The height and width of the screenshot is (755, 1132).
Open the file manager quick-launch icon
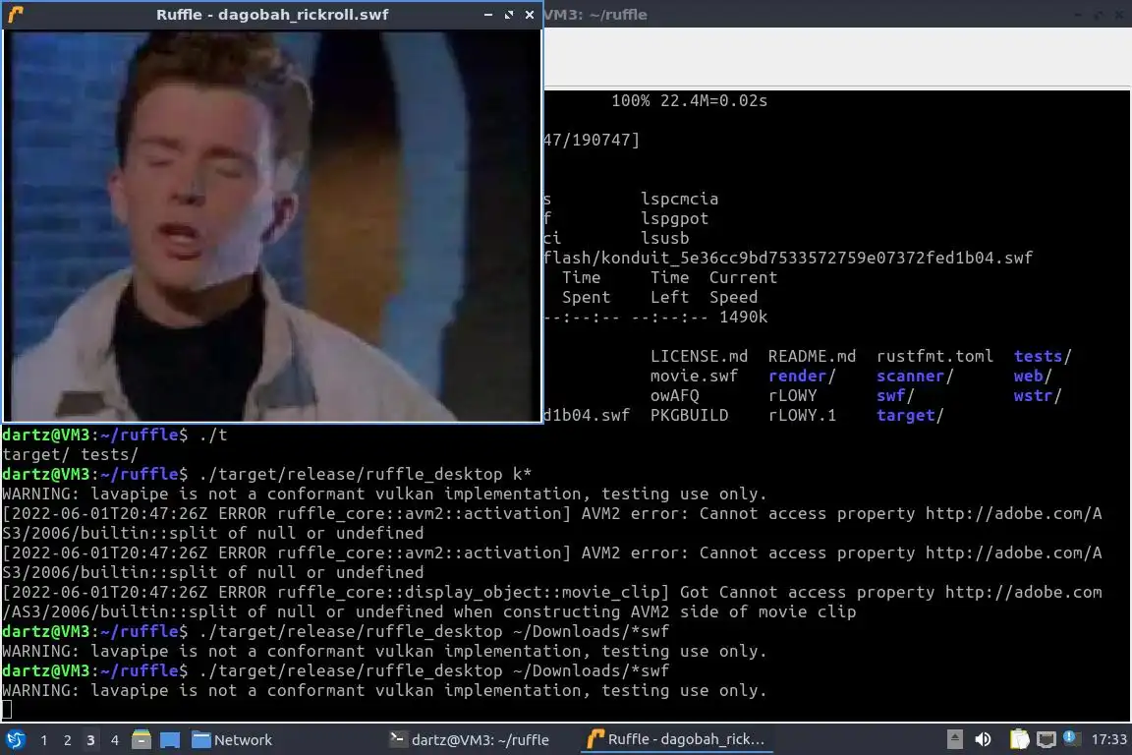[141, 739]
